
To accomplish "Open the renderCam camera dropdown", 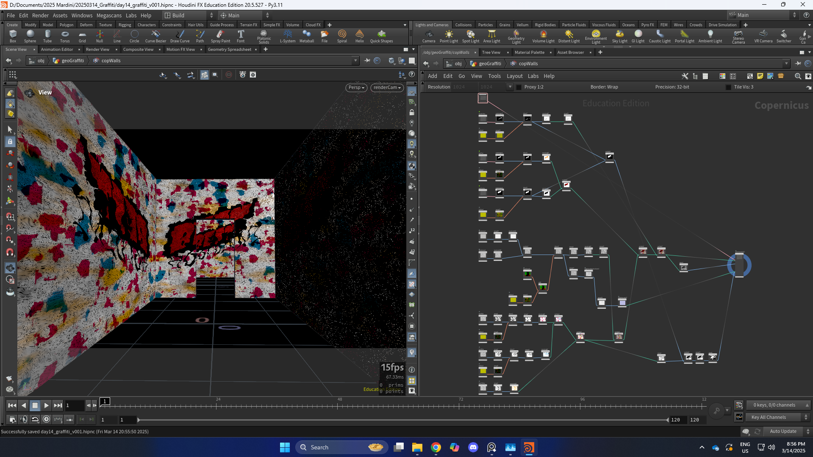I will click(x=387, y=88).
